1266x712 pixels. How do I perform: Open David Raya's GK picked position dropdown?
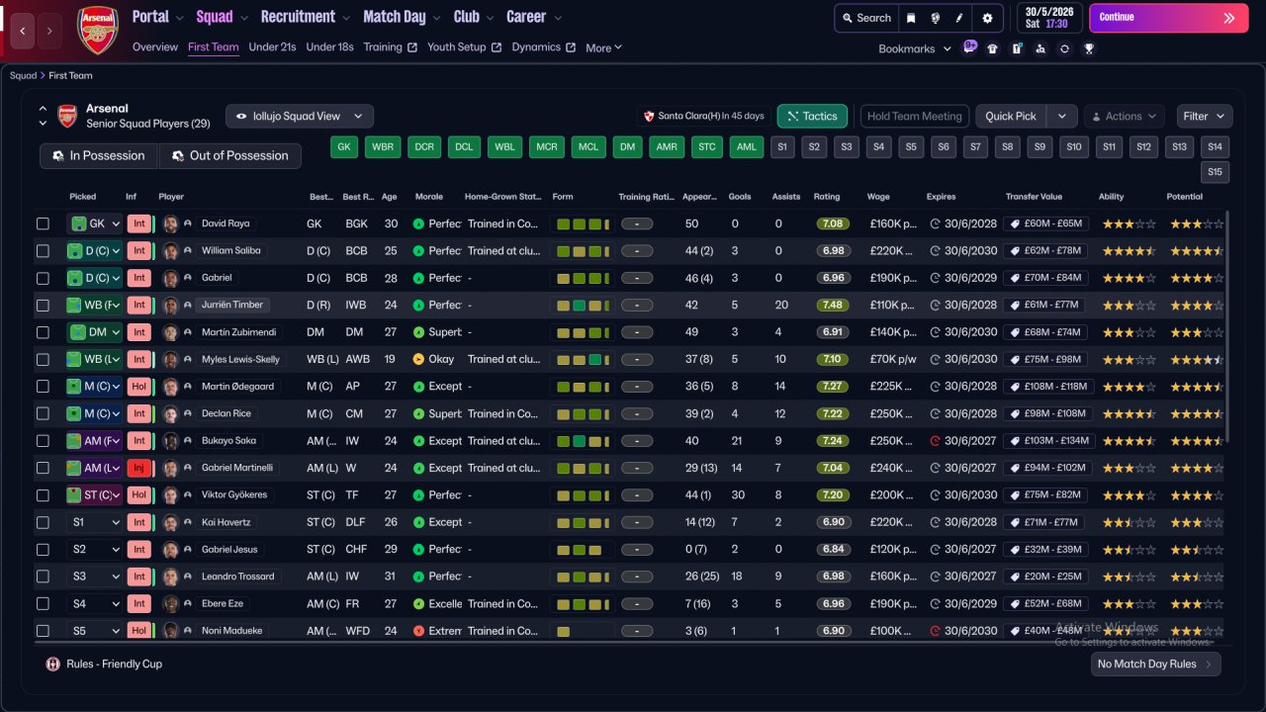[94, 223]
